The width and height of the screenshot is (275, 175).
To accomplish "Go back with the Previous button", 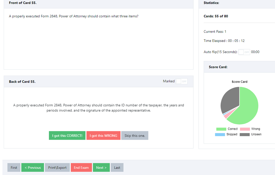I will pyautogui.click(x=33, y=168).
